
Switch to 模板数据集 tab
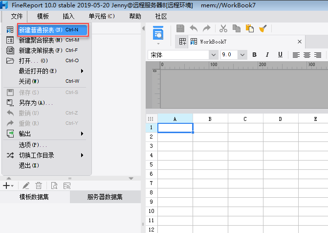[34, 197]
